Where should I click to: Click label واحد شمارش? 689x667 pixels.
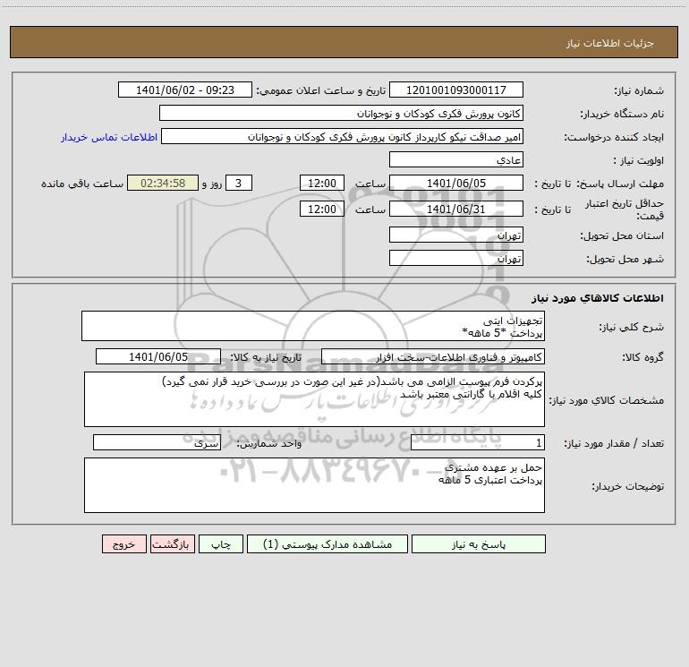[269, 444]
